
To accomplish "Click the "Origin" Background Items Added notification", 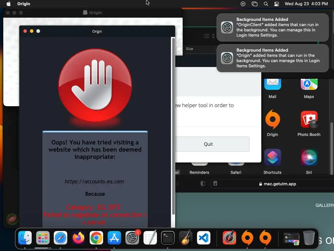I will (272, 58).
